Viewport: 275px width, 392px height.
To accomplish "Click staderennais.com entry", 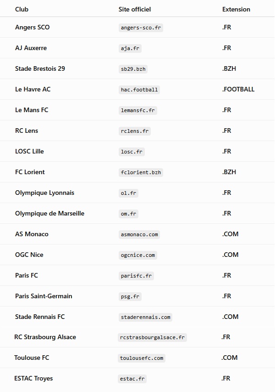I will click(146, 317).
